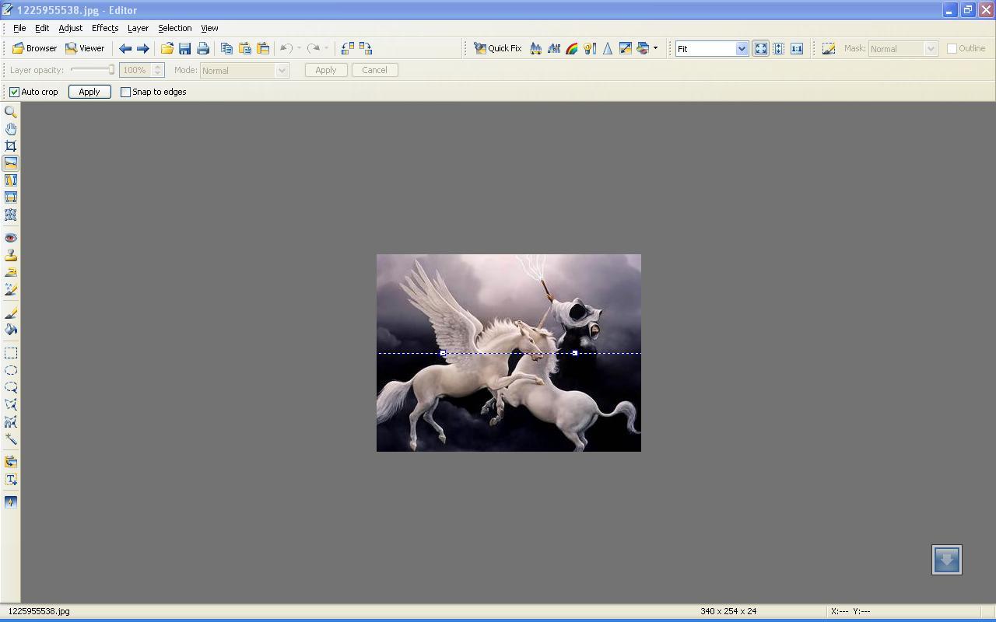Enable Snap to edges

click(126, 92)
